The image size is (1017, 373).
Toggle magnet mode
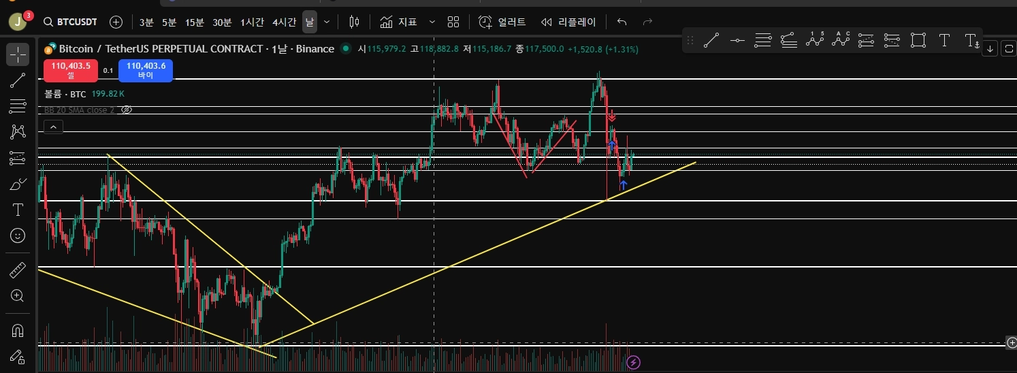(x=18, y=331)
